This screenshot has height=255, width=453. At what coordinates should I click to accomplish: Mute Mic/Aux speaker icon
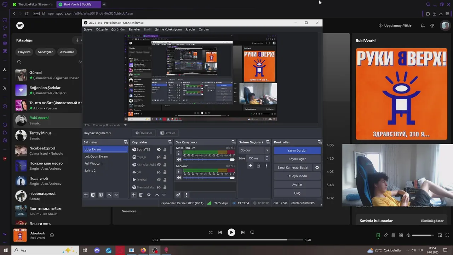(179, 177)
